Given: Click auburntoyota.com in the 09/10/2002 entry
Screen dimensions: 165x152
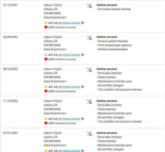Looking at the screenshot, I should [x=55, y=81].
